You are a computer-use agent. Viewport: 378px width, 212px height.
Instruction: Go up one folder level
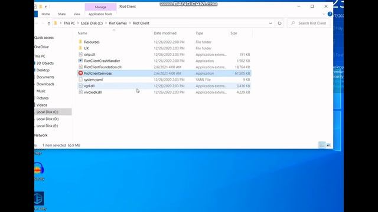coord(49,24)
